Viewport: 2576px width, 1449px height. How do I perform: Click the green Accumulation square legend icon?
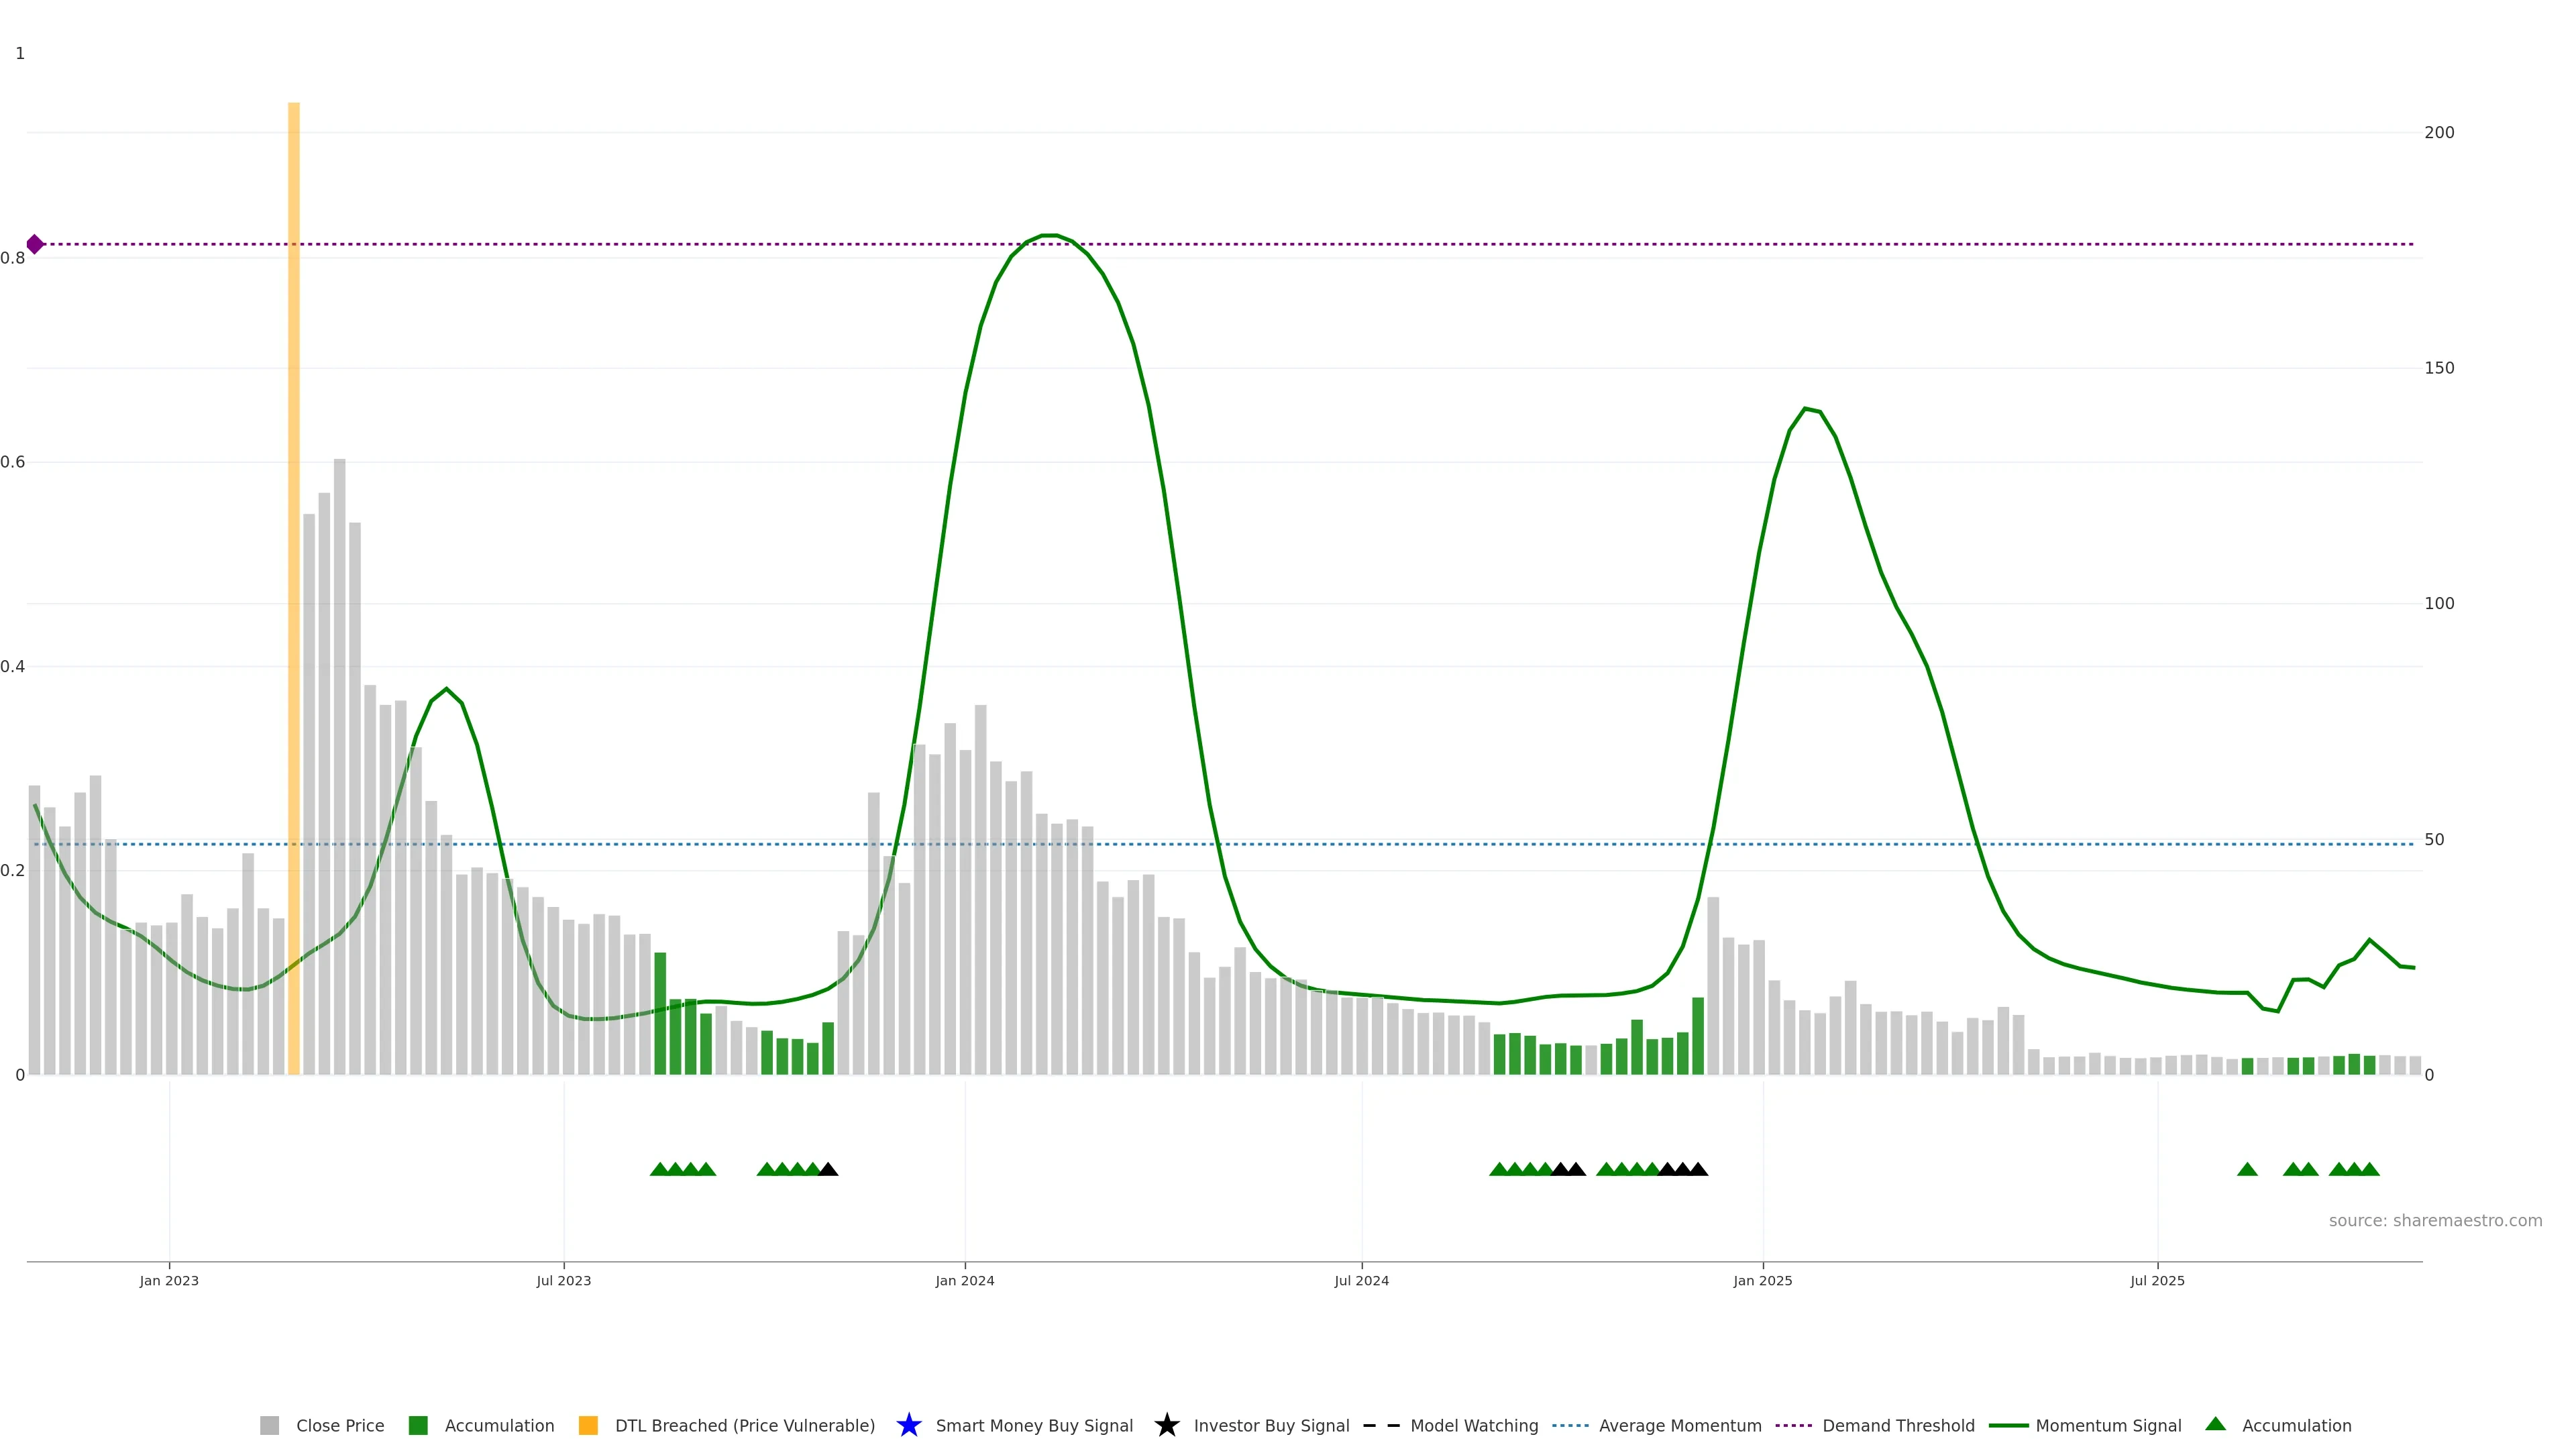point(418,1425)
